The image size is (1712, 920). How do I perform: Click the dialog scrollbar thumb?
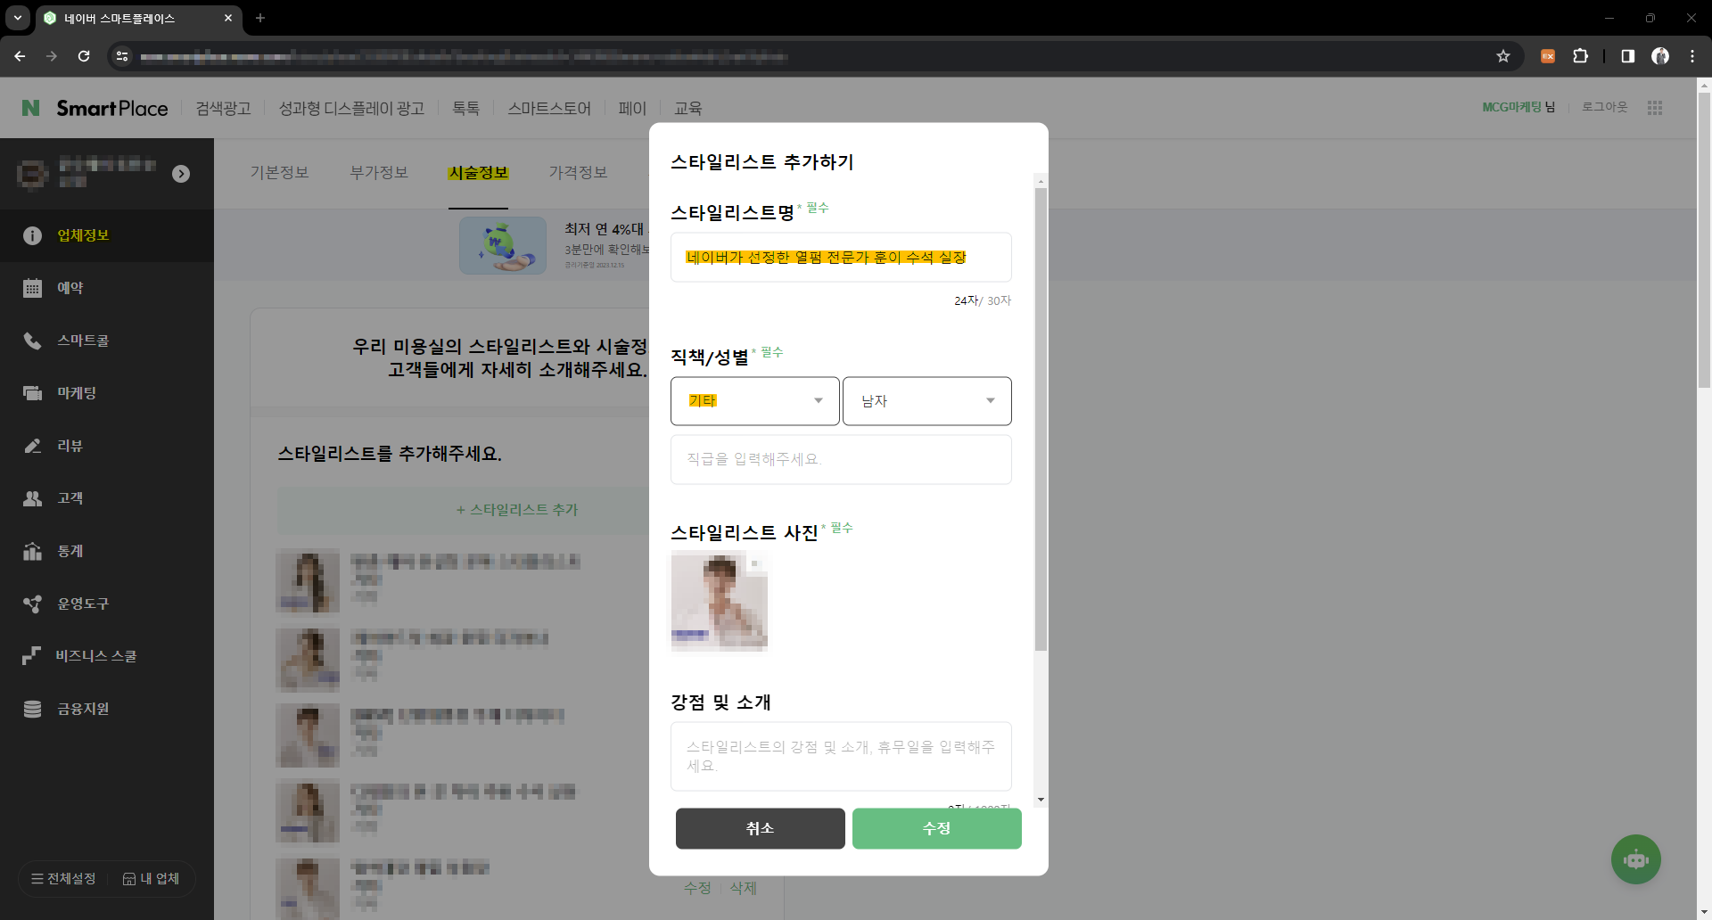point(1041,419)
